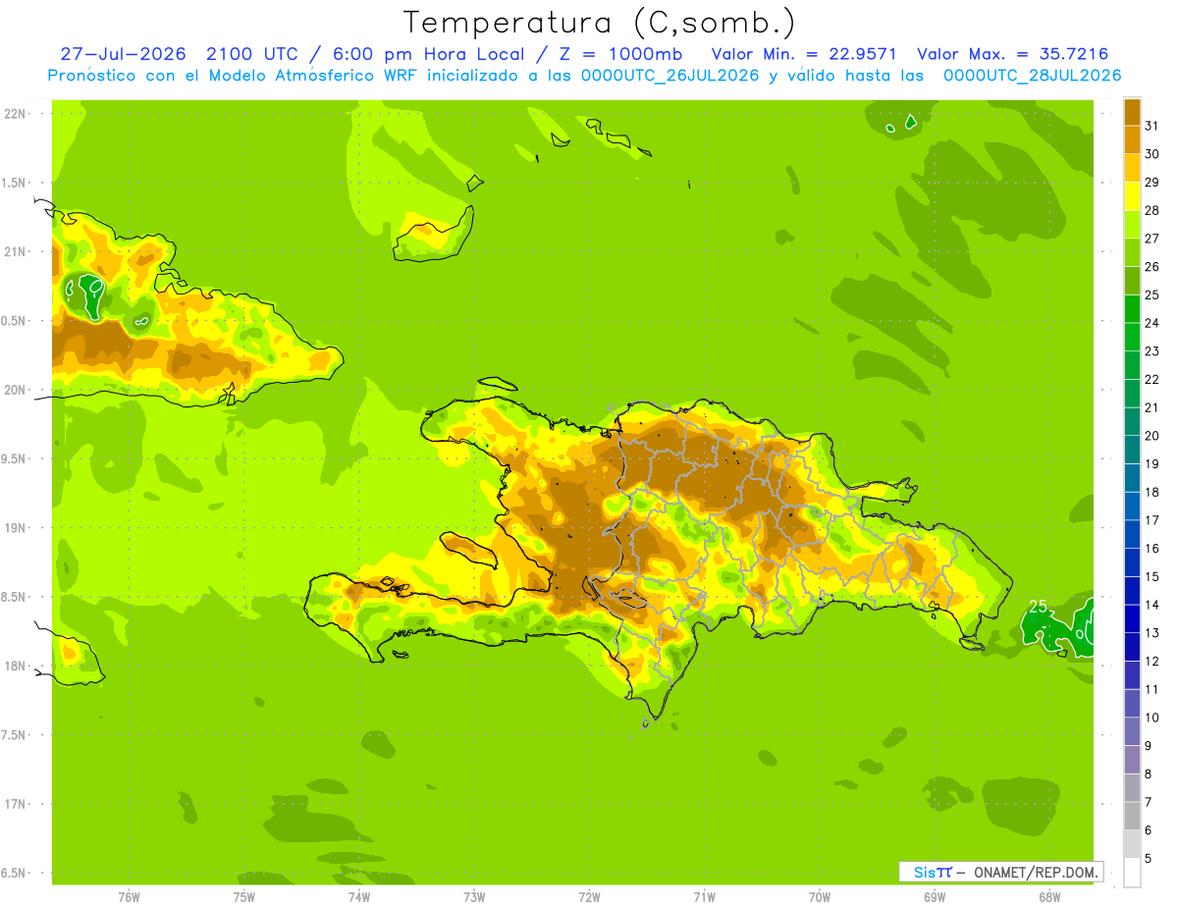Click the "15" legend value

[1152, 576]
